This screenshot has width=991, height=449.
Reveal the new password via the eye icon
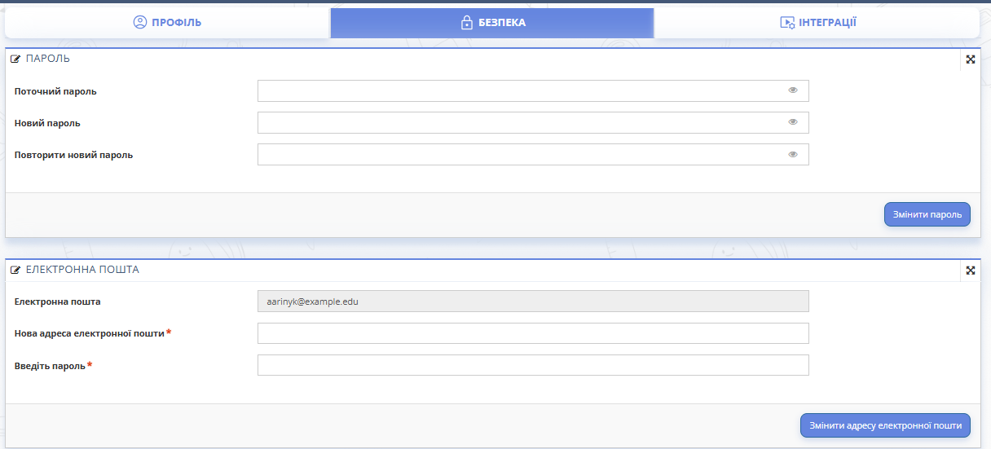click(x=793, y=122)
